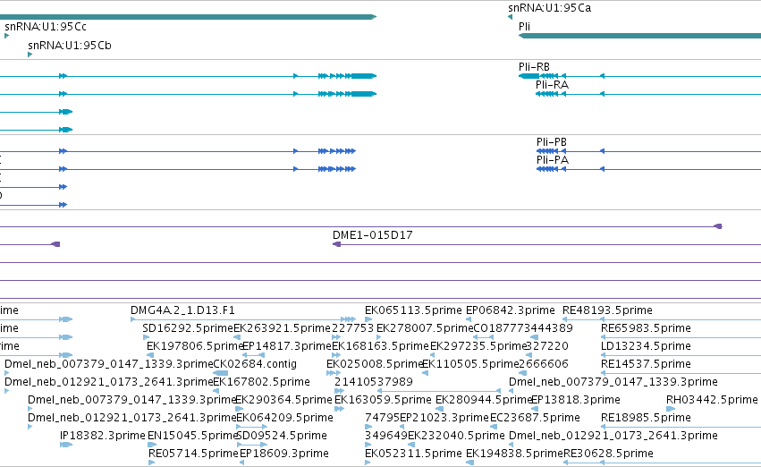Click the RE30628.5prime EST label
The height and width of the screenshot is (467, 761).
click(608, 454)
